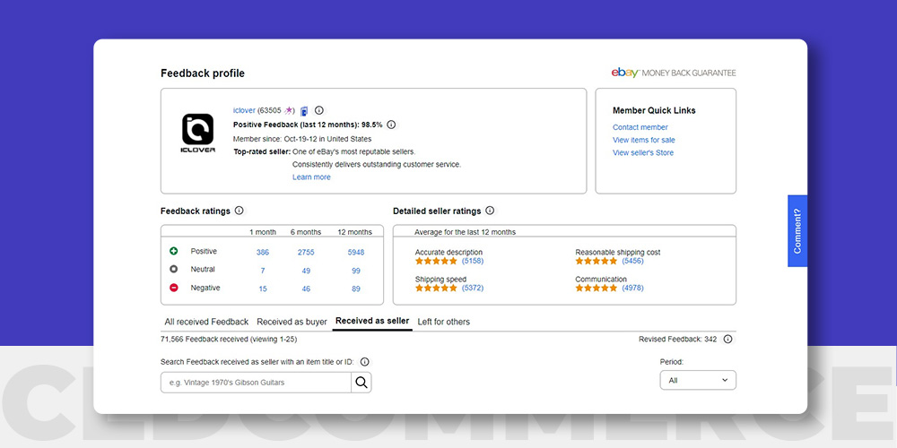Image resolution: width=897 pixels, height=448 pixels.
Task: Switch to the Left for others tab
Action: (443, 322)
